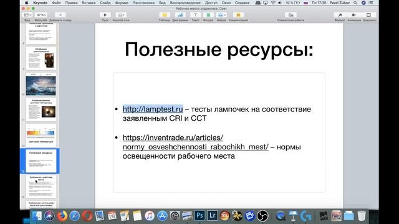Open the Доступ menu
This screenshot has width=399, height=224.
point(211,2)
